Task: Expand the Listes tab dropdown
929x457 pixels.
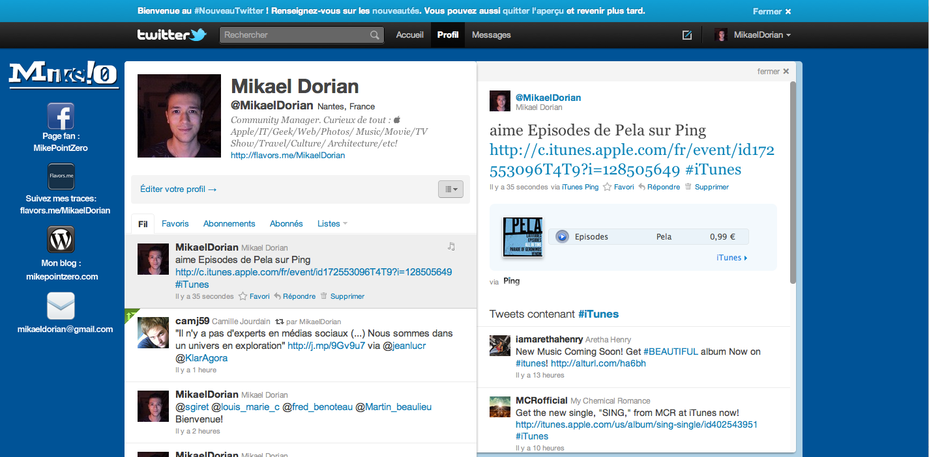Action: tap(332, 224)
